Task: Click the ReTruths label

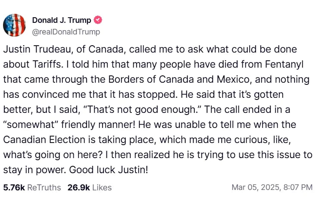Action: coord(44,187)
